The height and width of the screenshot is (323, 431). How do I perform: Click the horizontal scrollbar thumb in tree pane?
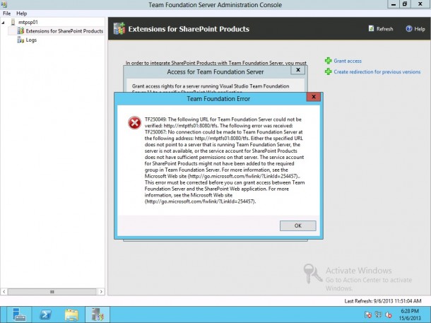52,291
